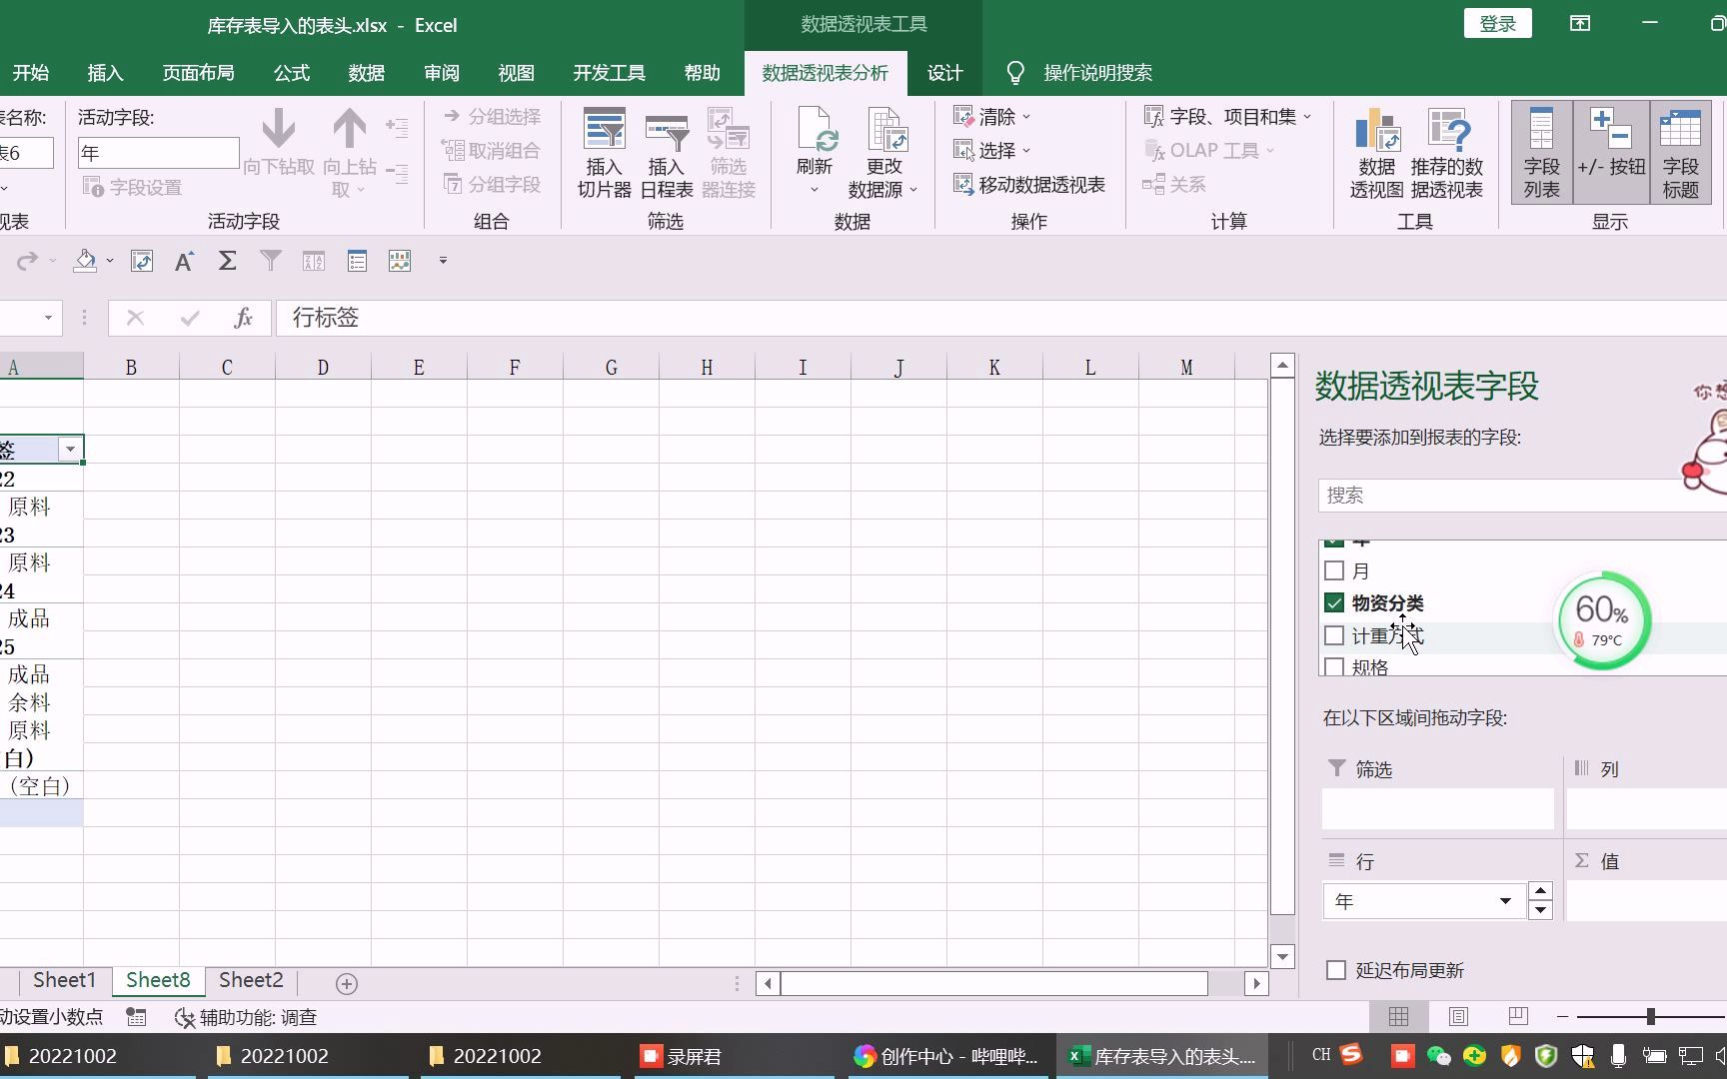Check the 月 field checkbox

click(x=1335, y=570)
